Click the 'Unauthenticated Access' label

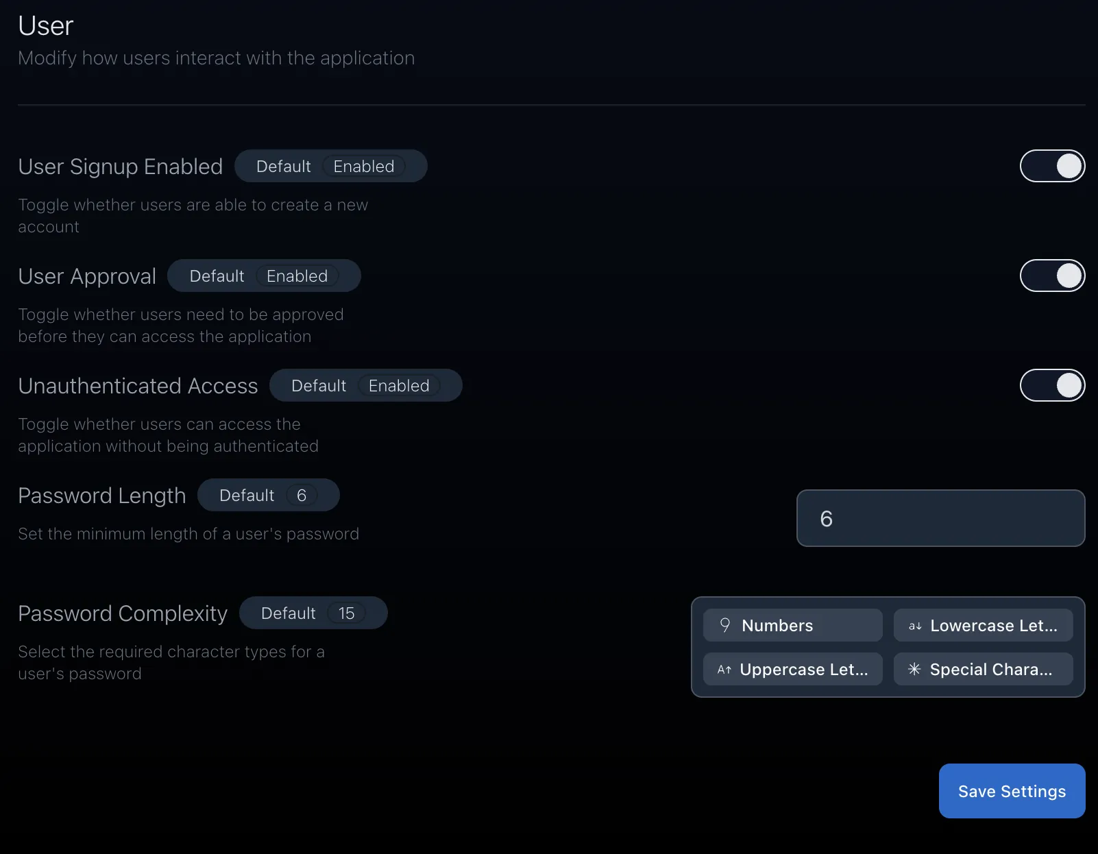(138, 386)
